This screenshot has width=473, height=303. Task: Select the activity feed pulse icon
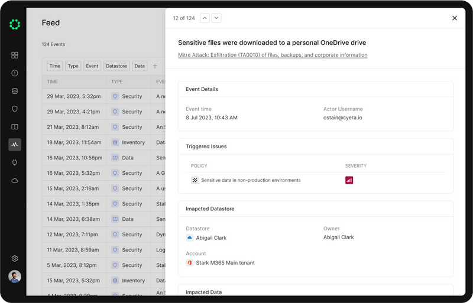click(15, 144)
